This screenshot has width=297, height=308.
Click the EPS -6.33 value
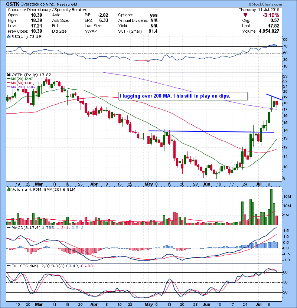[103, 20]
